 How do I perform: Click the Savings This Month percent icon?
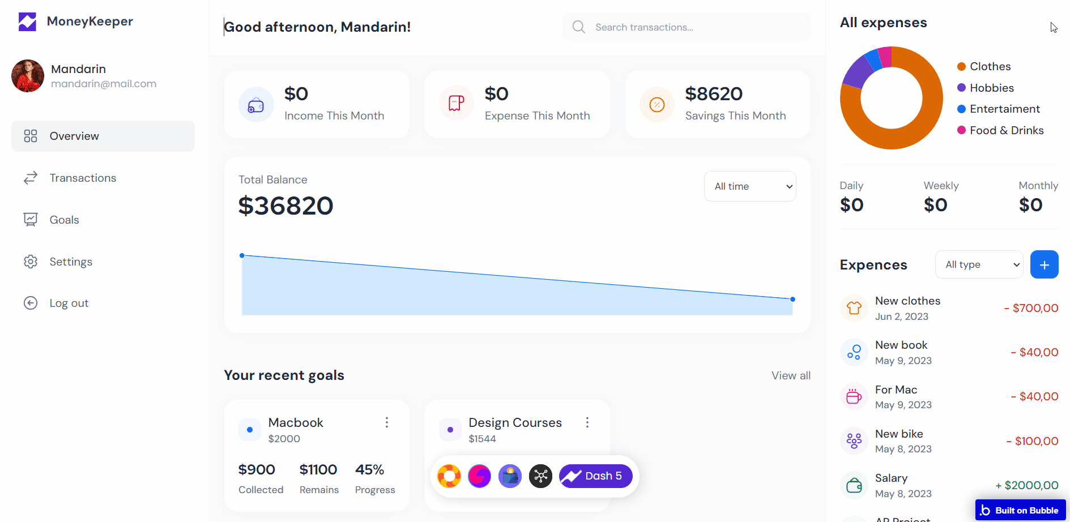coord(657,105)
